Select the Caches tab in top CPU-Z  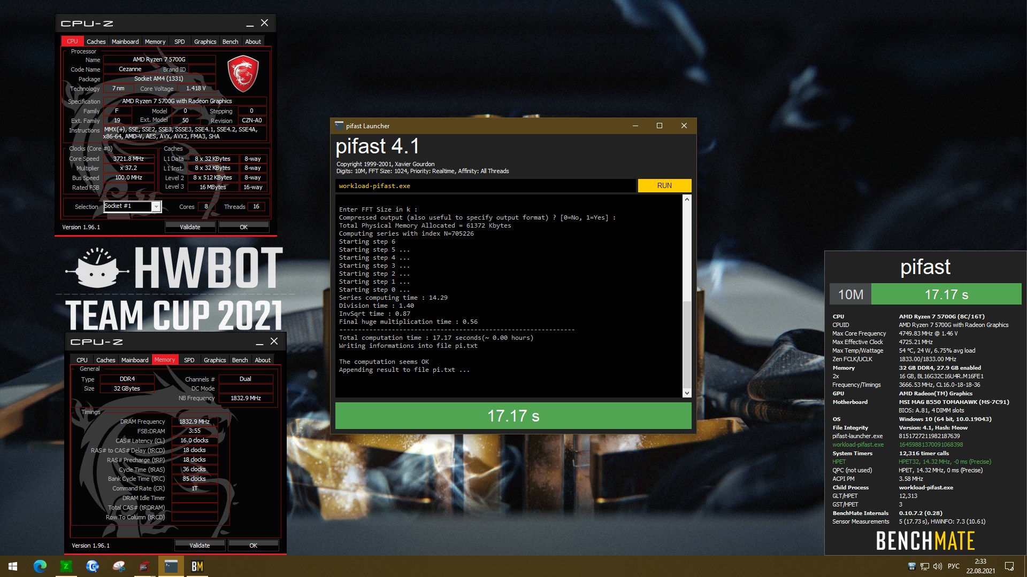(96, 42)
